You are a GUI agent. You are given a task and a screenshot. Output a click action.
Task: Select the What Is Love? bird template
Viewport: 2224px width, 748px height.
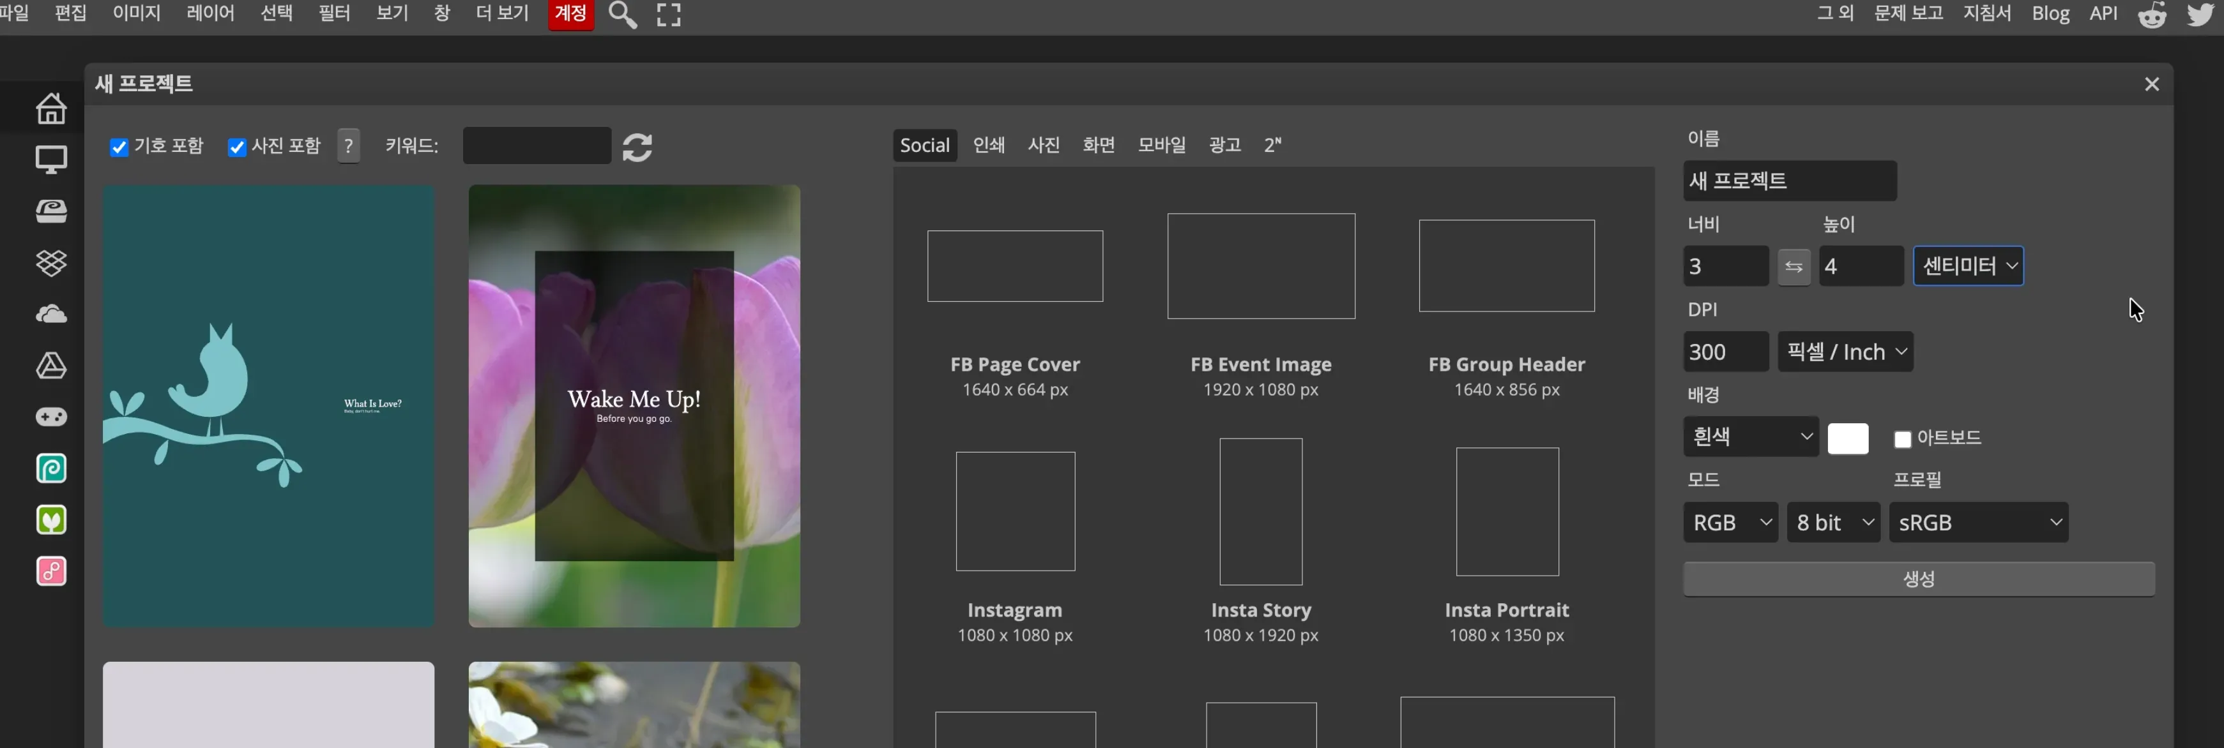(268, 407)
